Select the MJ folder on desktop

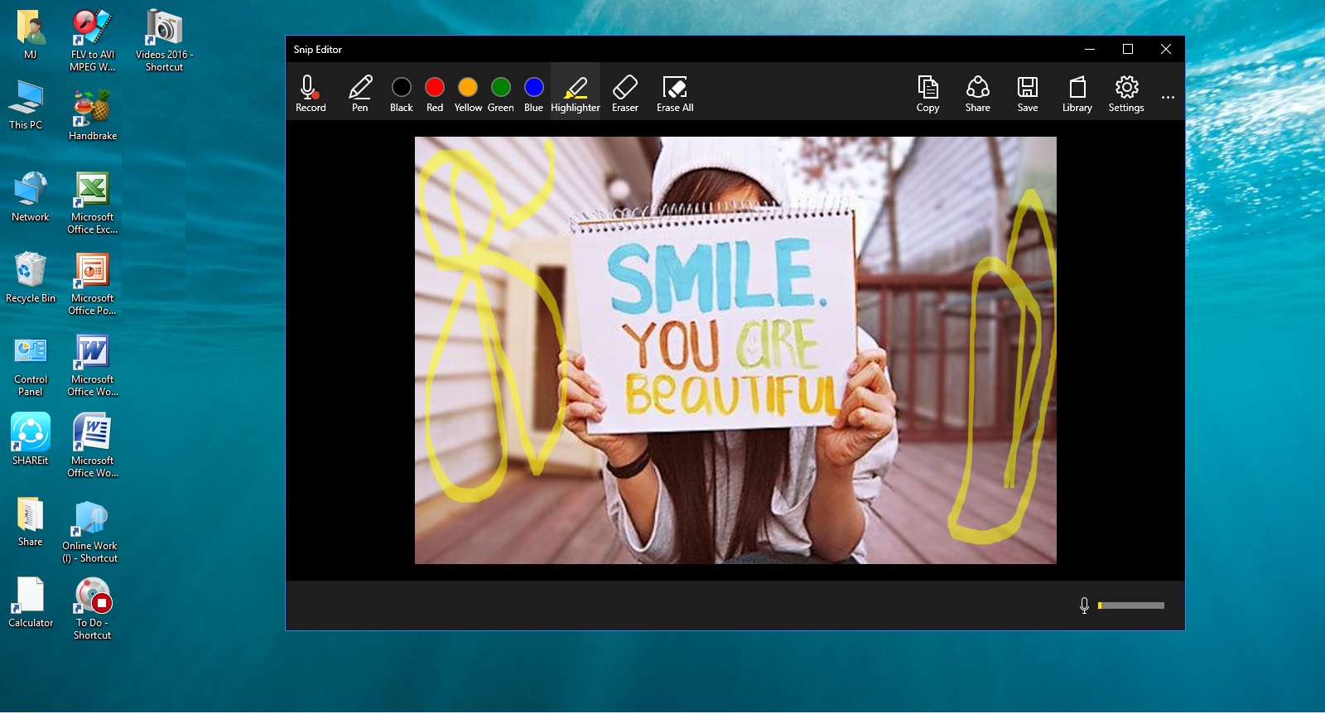pos(31,34)
